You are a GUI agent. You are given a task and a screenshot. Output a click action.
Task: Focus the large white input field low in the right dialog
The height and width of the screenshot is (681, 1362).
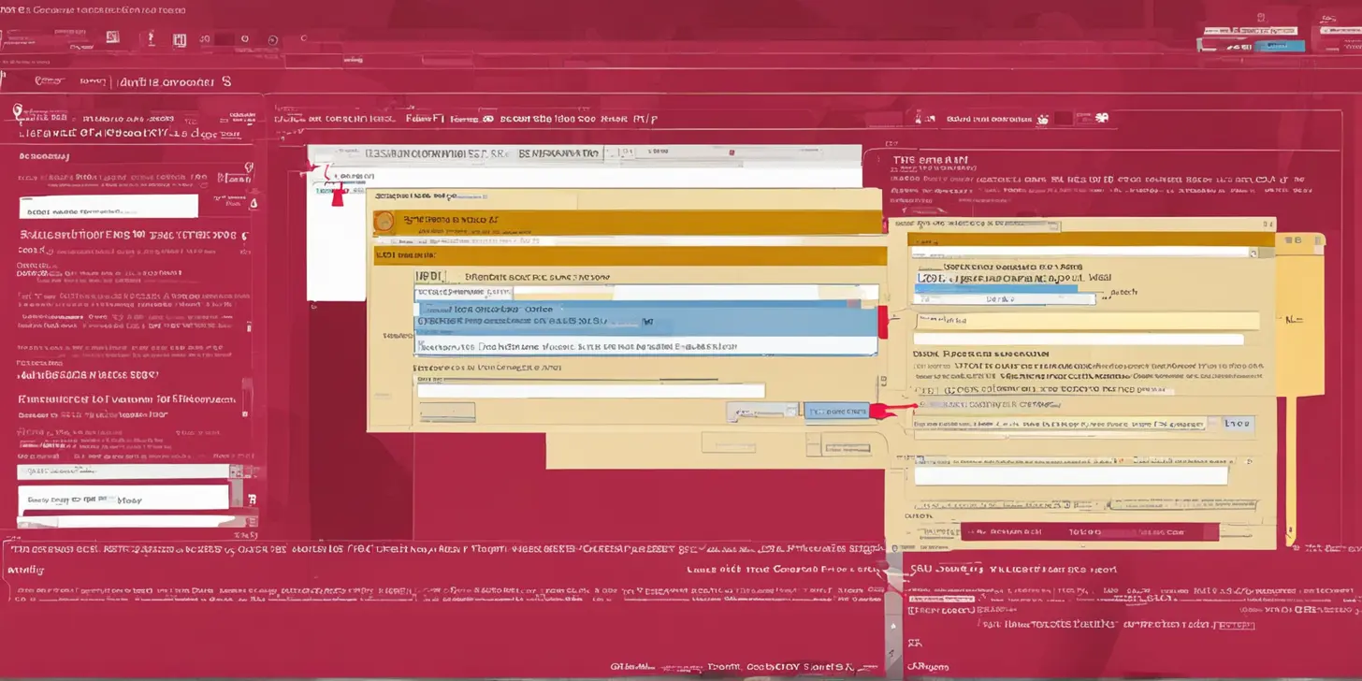click(1070, 476)
